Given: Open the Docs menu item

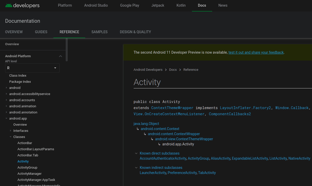Looking at the screenshot, I should point(202,5).
